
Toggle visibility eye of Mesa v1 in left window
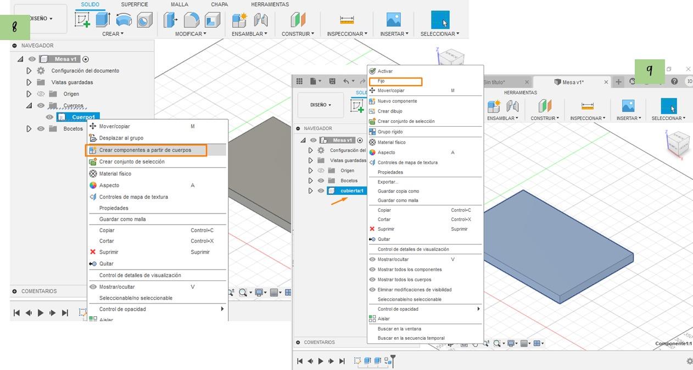pos(32,59)
